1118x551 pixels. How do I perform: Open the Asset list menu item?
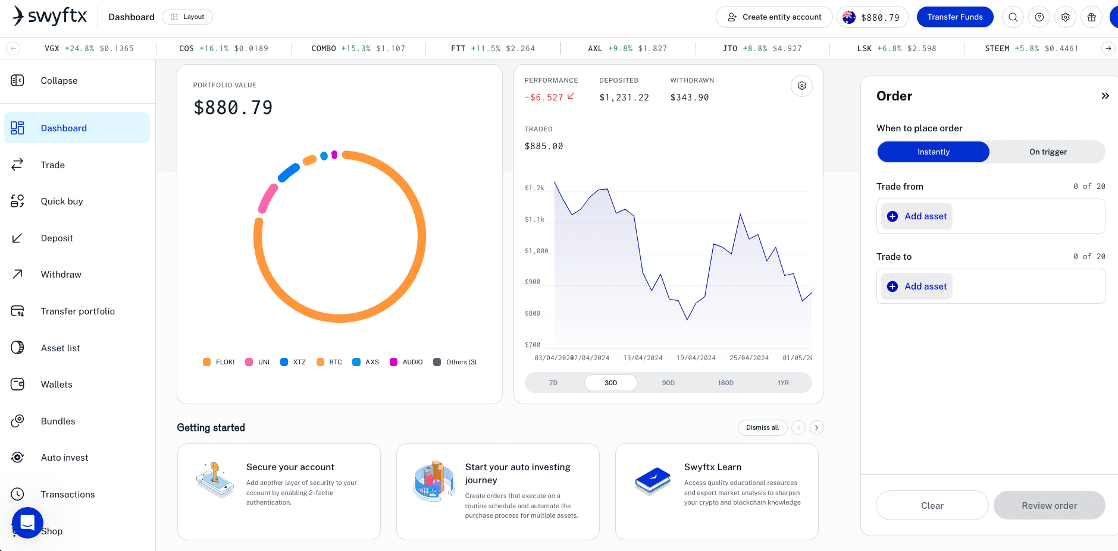77,348
